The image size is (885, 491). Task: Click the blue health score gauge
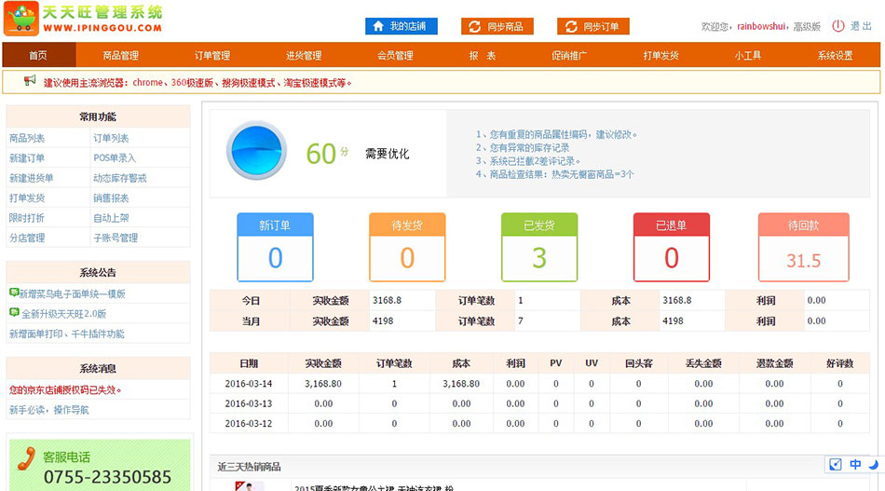click(254, 152)
